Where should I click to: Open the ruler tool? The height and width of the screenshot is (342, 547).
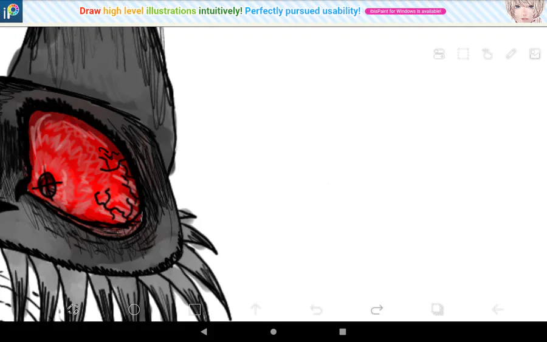[511, 54]
